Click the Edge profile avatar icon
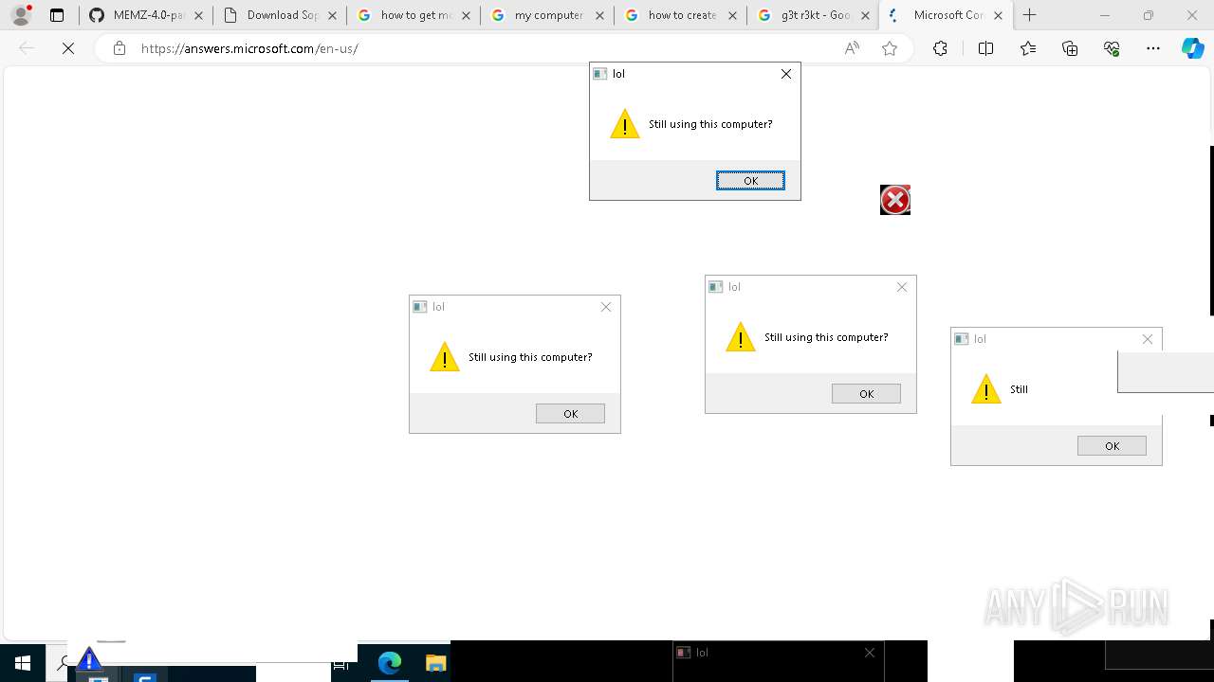Image resolution: width=1214 pixels, height=682 pixels. pyautogui.click(x=21, y=15)
